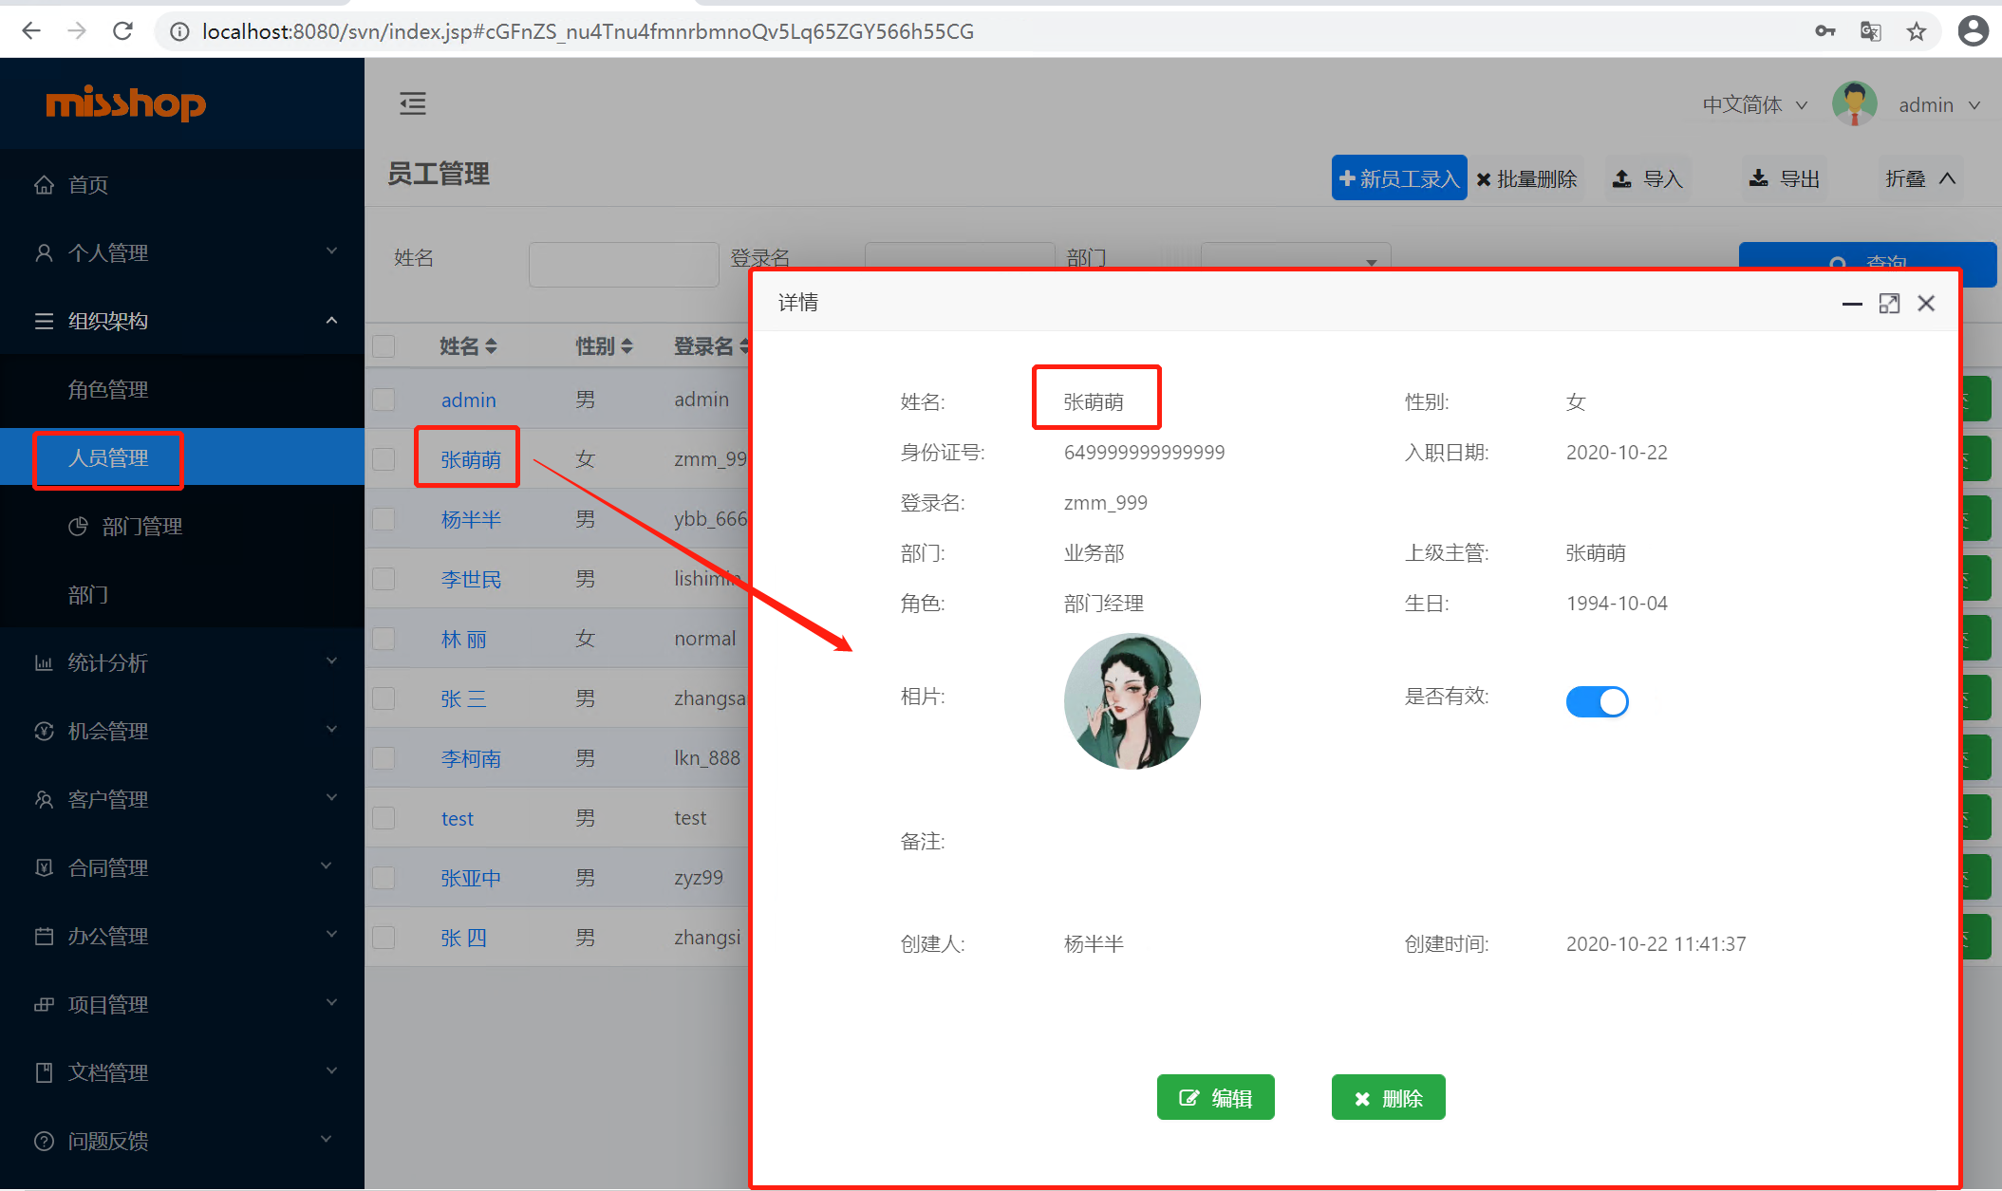Check the select-all header checkbox
Viewport: 2002px width, 1191px height.
[x=384, y=346]
